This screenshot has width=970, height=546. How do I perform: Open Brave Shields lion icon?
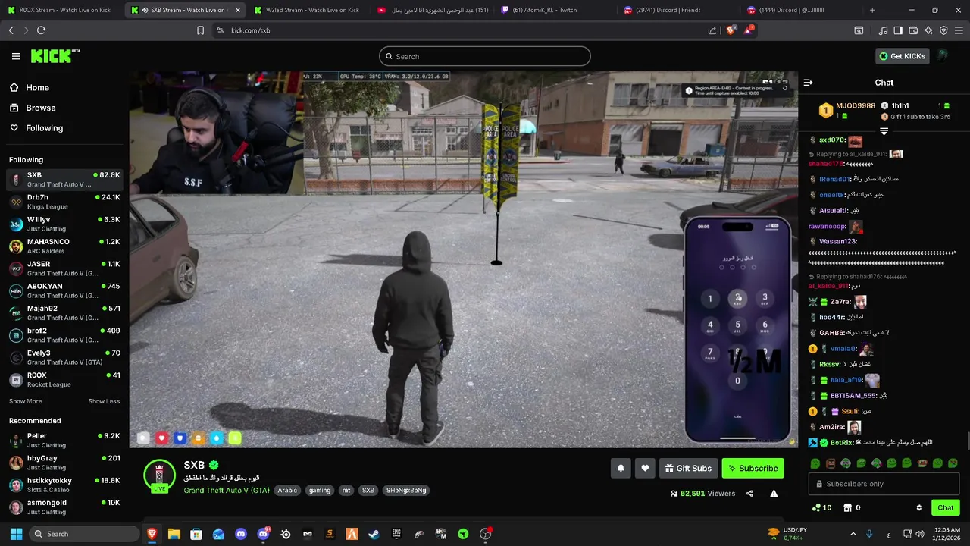(730, 30)
